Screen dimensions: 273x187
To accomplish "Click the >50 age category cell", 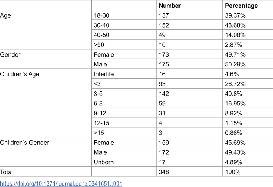I will coord(99,45).
